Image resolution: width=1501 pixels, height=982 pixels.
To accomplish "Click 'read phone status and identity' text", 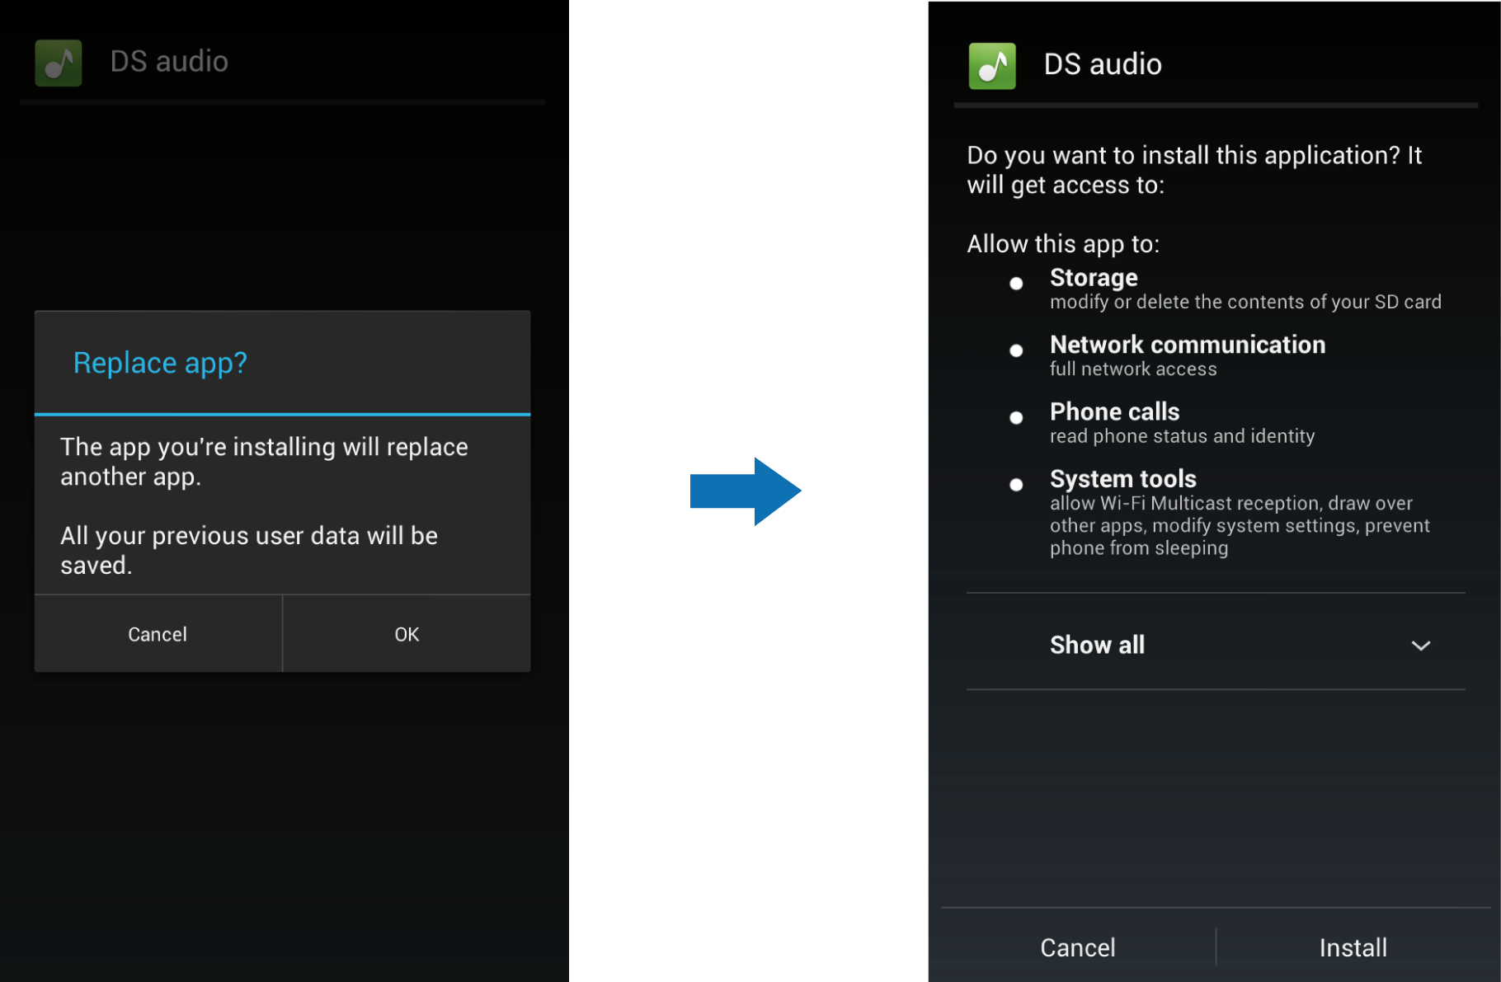I will 1182,436.
